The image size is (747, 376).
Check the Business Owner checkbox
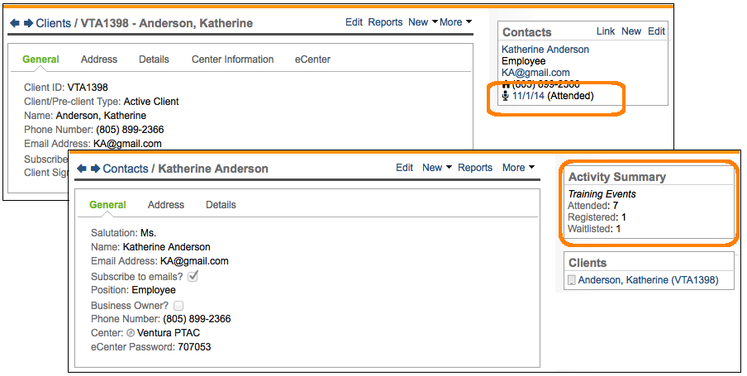pyautogui.click(x=178, y=306)
